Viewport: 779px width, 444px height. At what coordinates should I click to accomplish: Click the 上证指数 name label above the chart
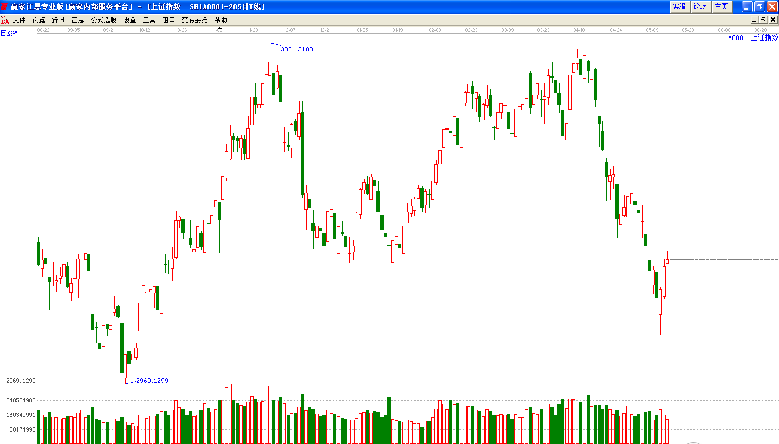(x=764, y=38)
